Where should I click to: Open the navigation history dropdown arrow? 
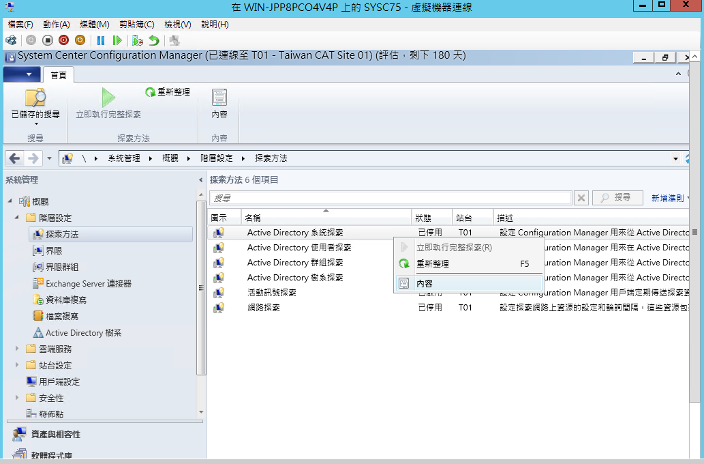49,158
